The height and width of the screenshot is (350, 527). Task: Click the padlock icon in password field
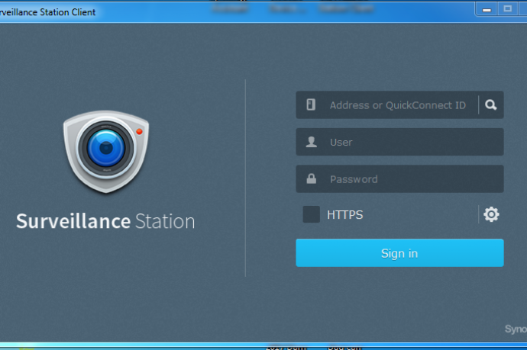pyautogui.click(x=311, y=178)
